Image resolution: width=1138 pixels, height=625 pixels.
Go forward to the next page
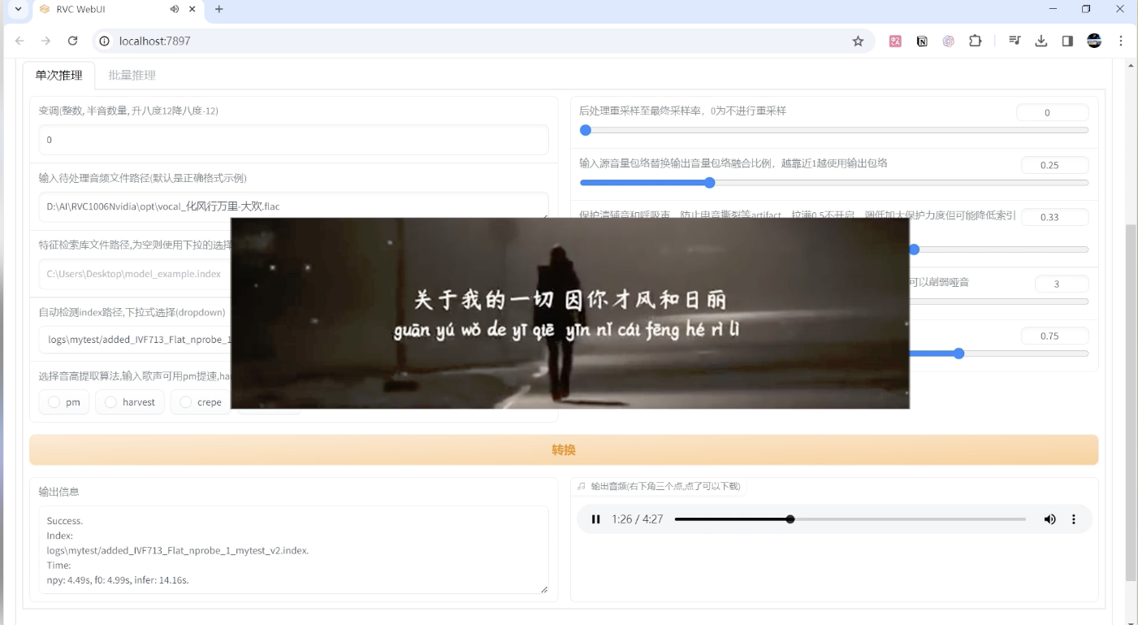pyautogui.click(x=46, y=41)
